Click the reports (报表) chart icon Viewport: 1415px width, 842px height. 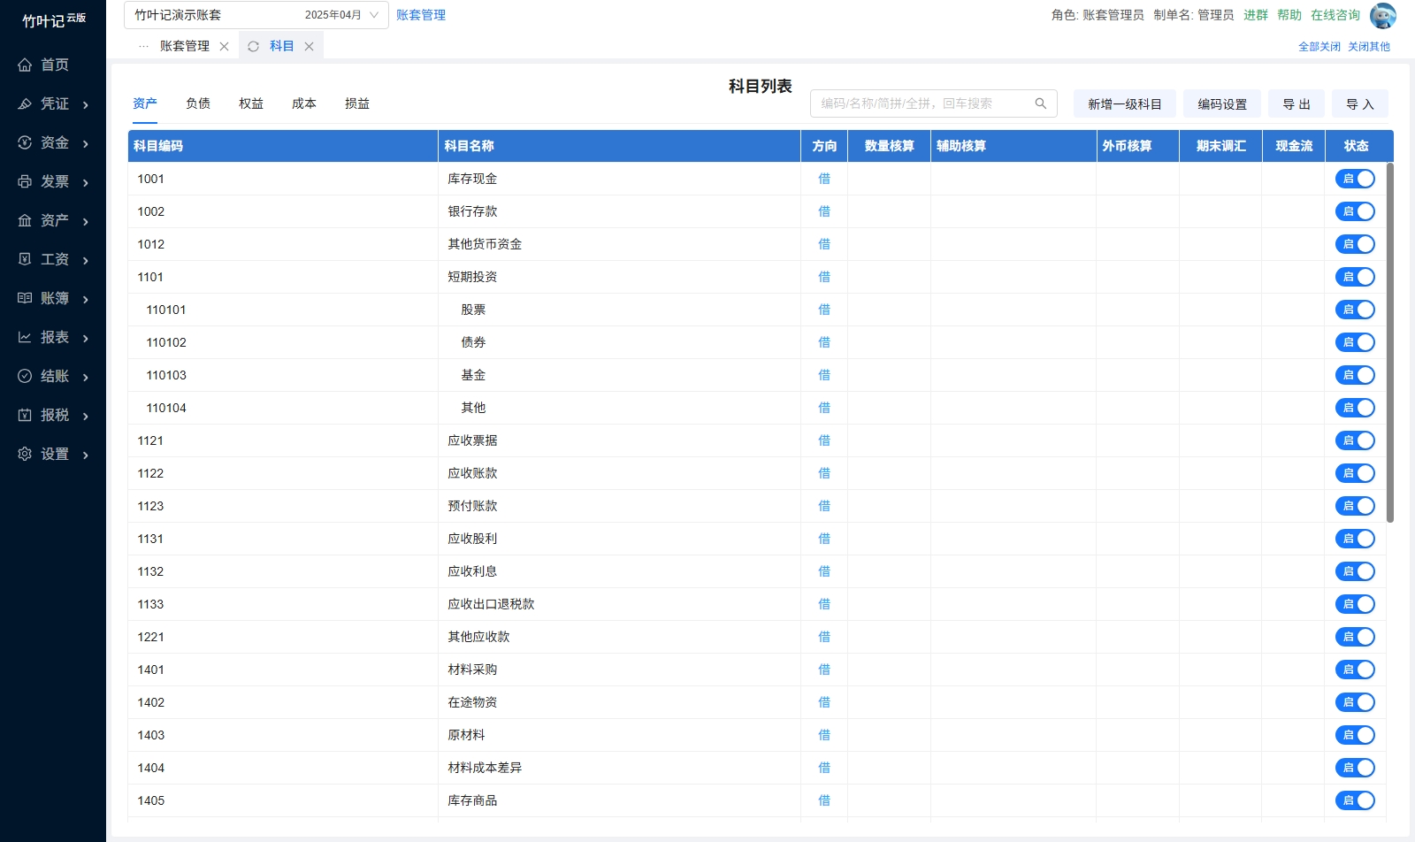[x=25, y=337]
